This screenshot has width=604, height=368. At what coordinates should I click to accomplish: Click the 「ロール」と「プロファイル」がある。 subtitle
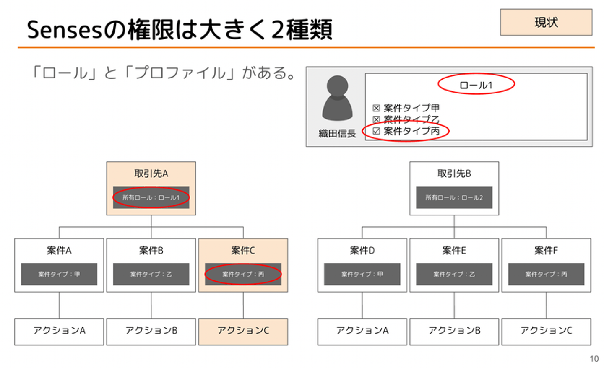click(163, 73)
